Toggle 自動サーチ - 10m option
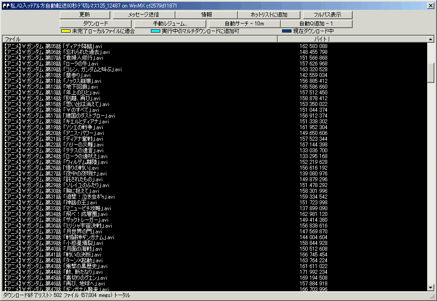Image resolution: width=437 pixels, height=301 pixels. [x=244, y=24]
